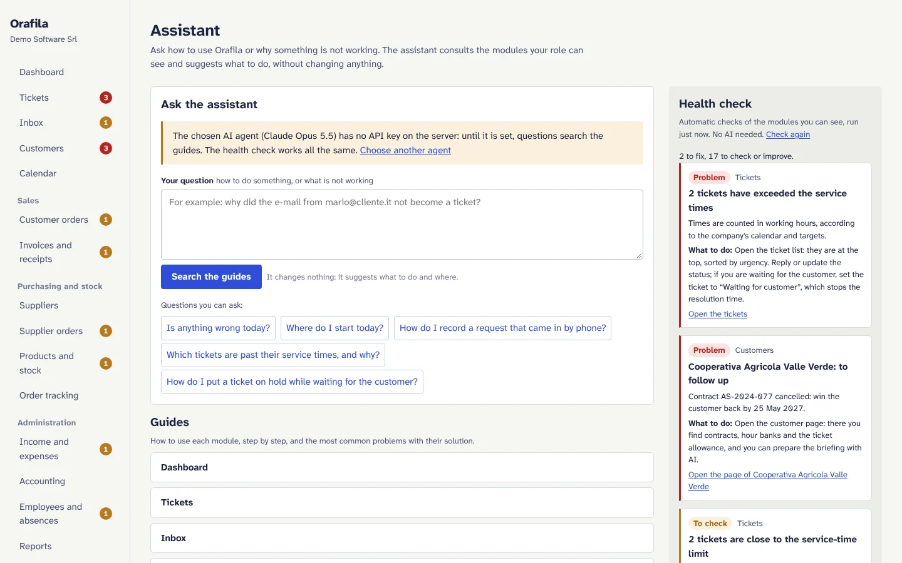Click the Check again link
This screenshot has height=563, width=902.
pyautogui.click(x=787, y=134)
